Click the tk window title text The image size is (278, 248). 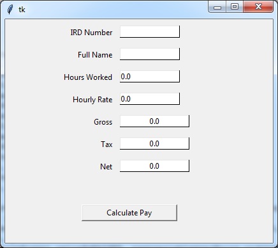pos(22,10)
